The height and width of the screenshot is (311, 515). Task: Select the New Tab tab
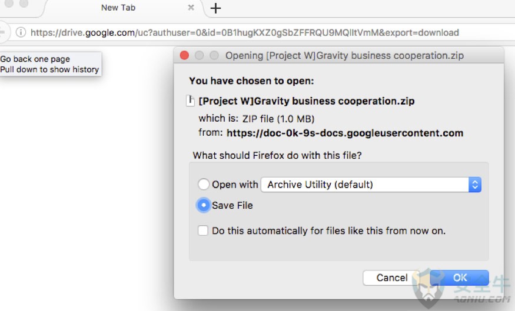118,8
